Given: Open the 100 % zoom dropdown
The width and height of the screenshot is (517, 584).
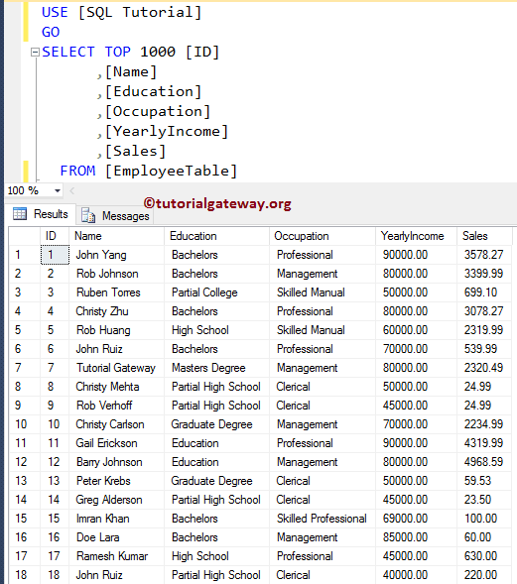Looking at the screenshot, I should pos(57,191).
